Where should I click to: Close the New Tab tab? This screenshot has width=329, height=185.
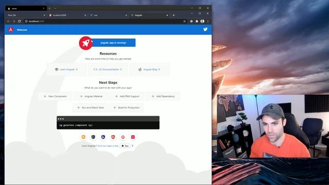pos(44,15)
